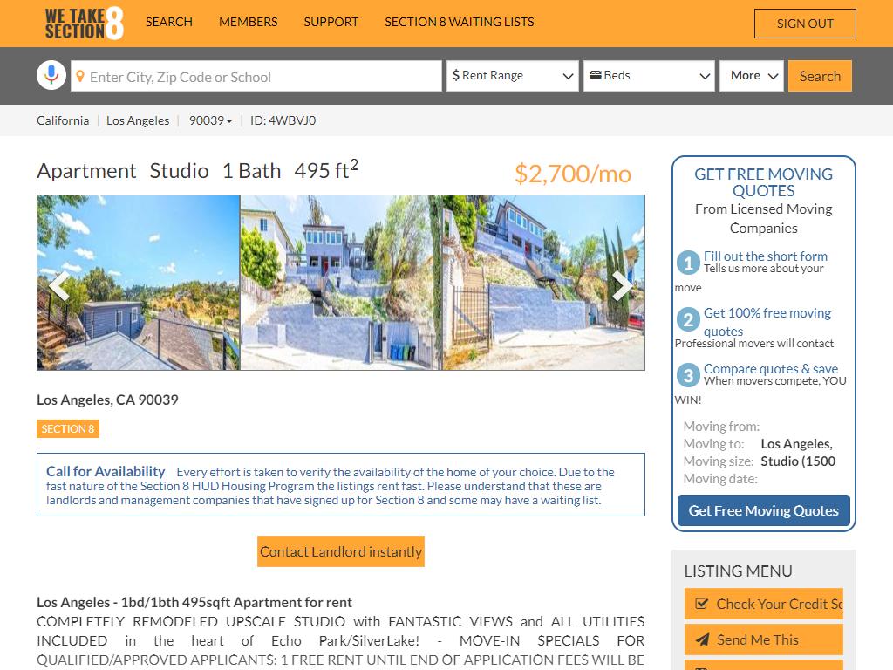Click the step 2 circle badge

click(688, 319)
